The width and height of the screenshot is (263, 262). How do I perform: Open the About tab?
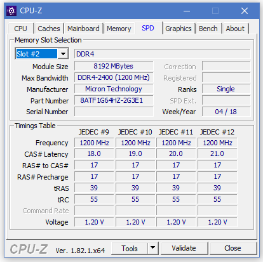[235, 29]
